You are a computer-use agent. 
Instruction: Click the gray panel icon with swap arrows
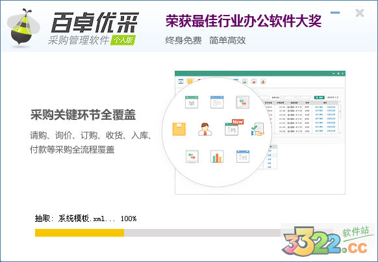point(242,102)
